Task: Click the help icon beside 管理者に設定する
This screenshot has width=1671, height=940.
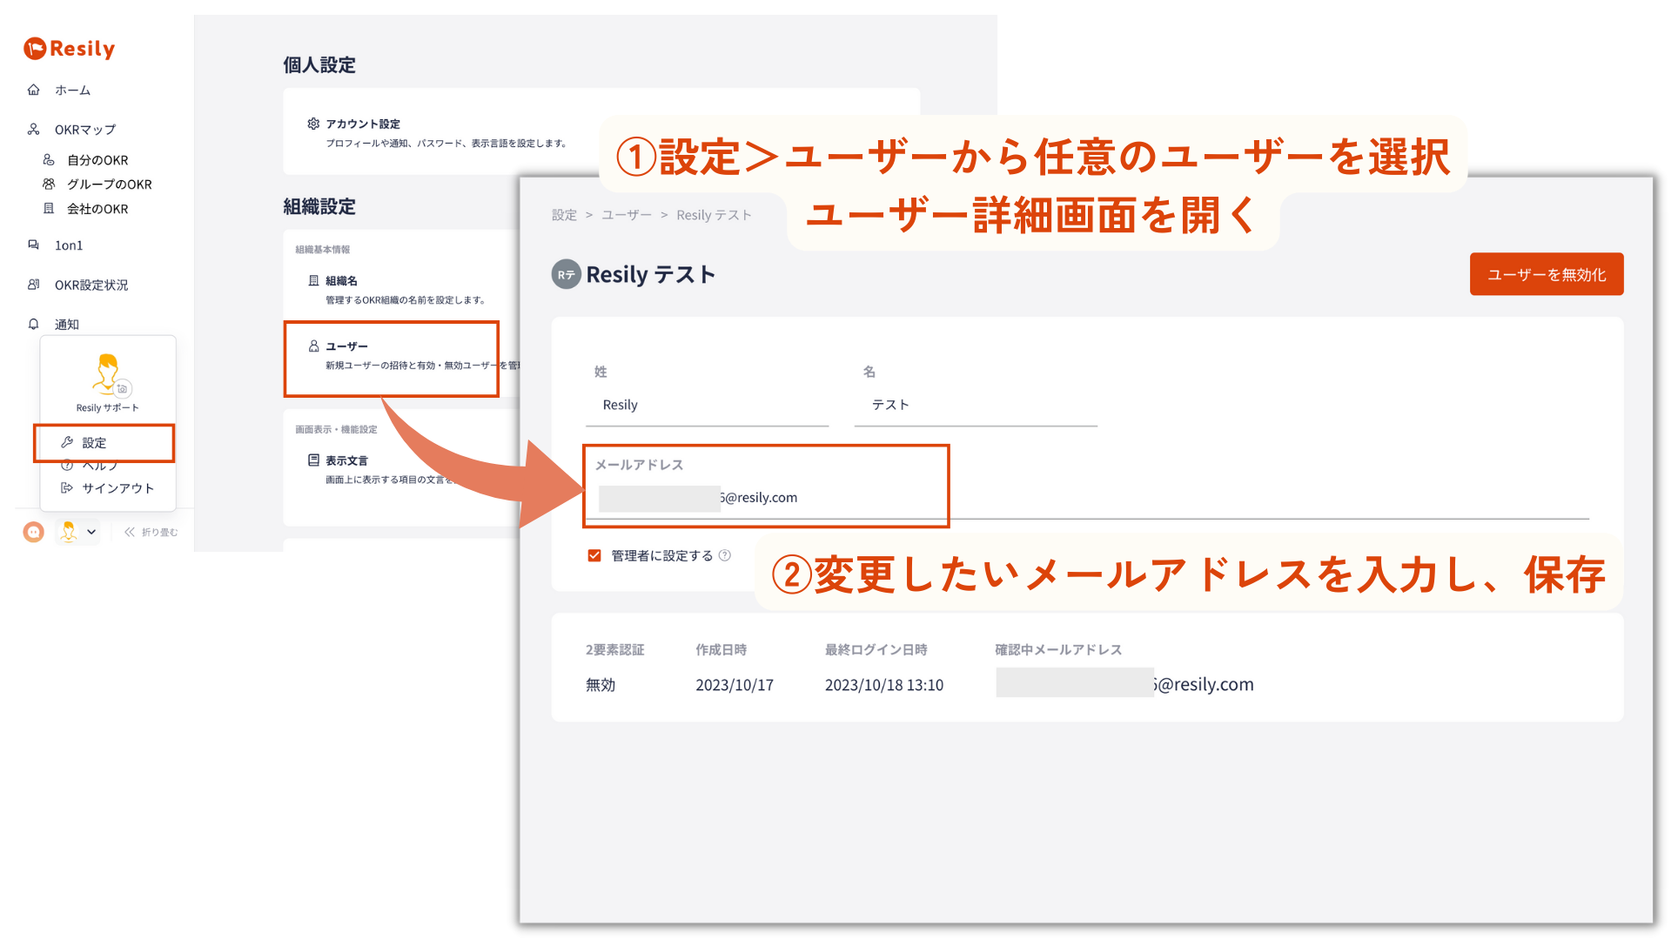Action: click(725, 555)
